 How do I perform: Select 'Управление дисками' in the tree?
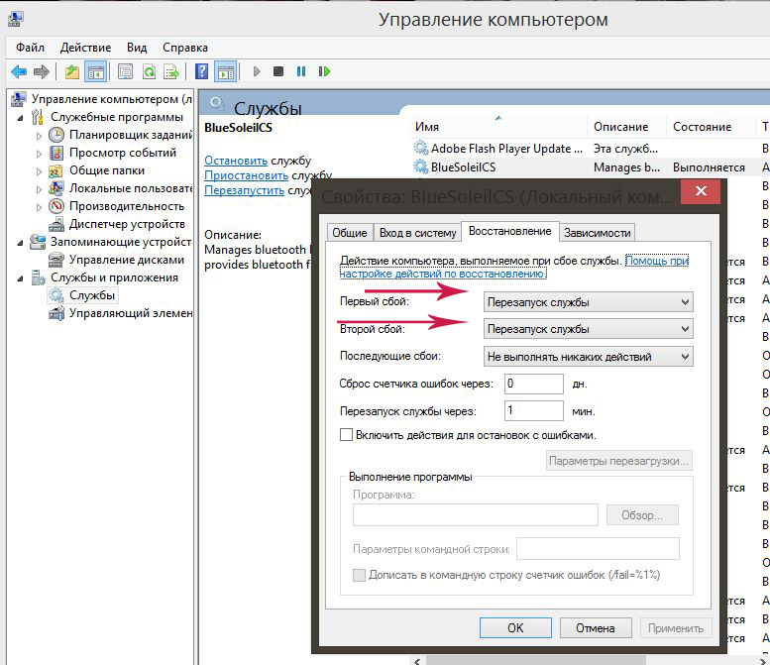point(126,260)
